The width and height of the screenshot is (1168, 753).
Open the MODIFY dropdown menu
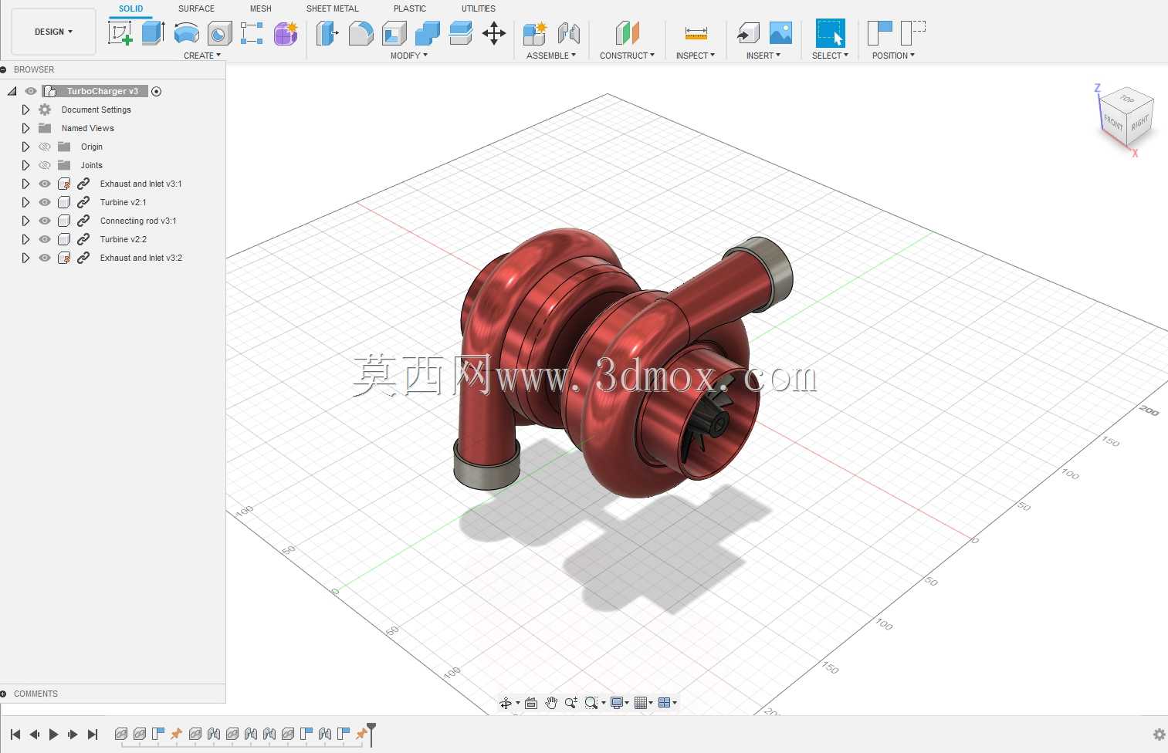(x=408, y=56)
